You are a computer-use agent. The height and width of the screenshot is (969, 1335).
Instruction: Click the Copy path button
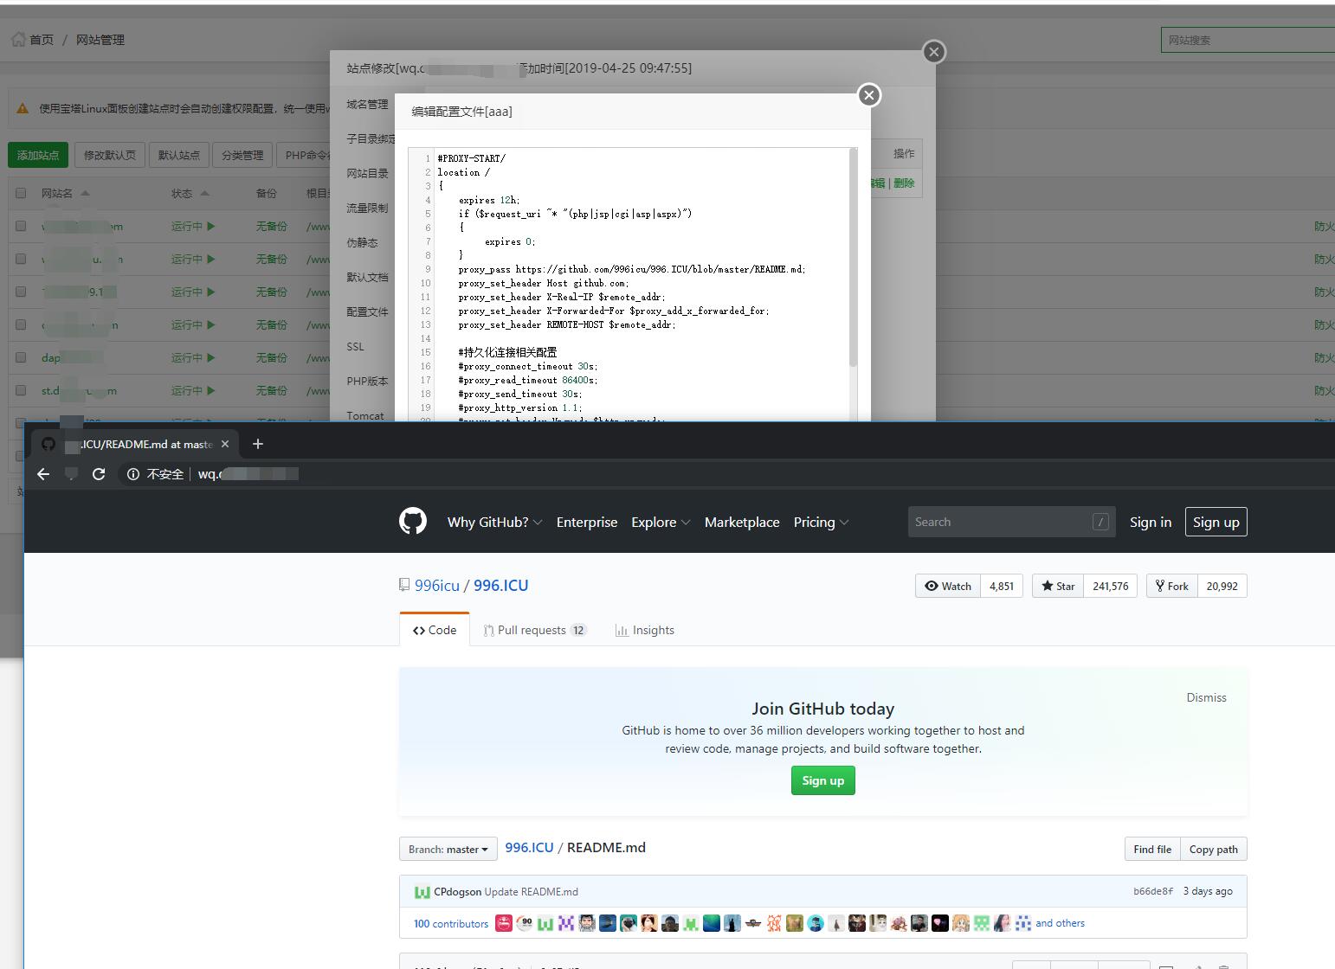1214,849
